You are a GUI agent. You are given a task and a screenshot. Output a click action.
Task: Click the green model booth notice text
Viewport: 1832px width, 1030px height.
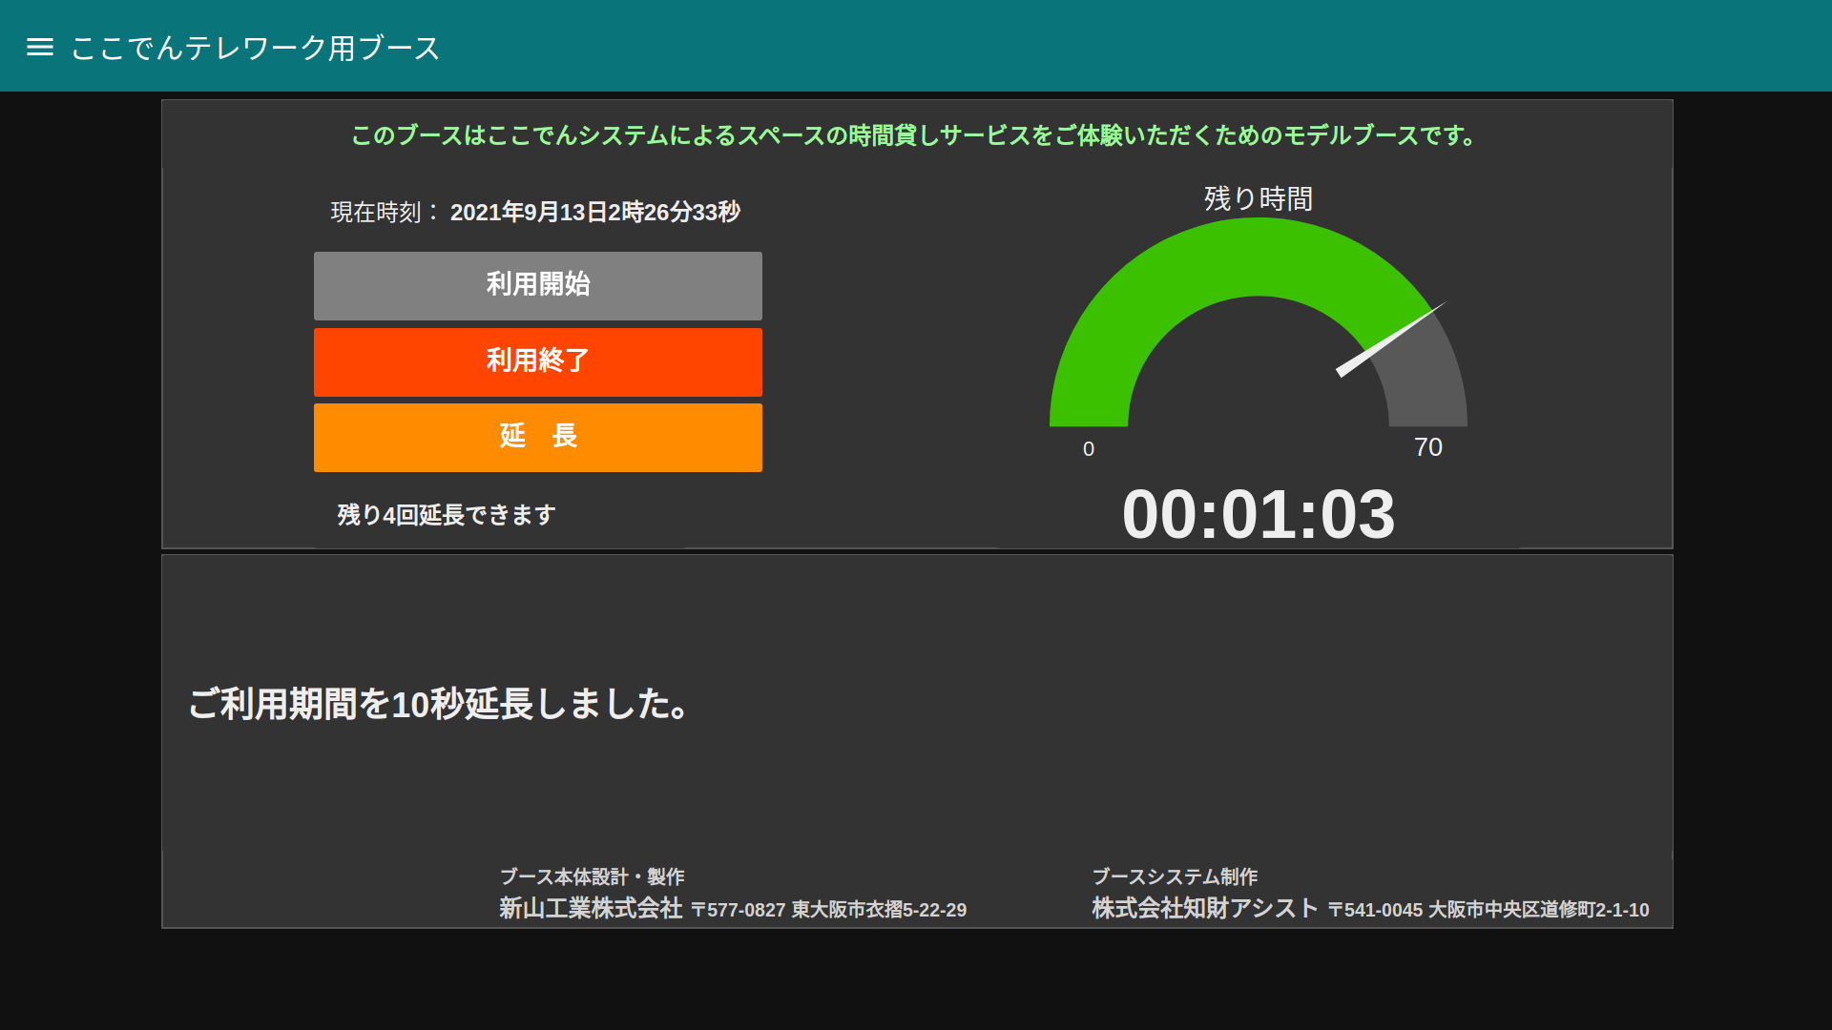[915, 135]
